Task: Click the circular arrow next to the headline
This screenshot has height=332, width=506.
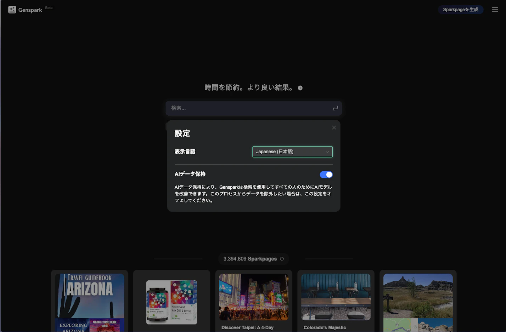Action: tap(299, 87)
